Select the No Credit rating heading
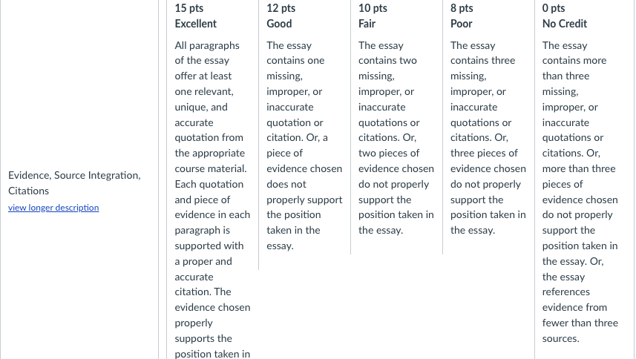 (x=565, y=24)
